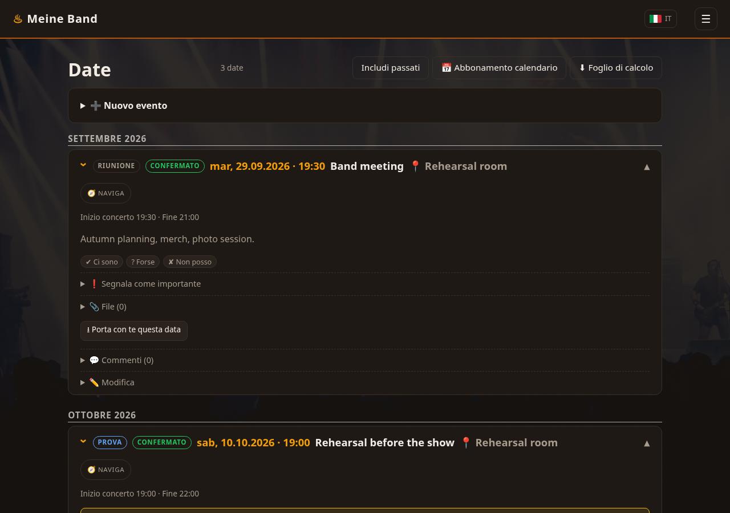Click Settembre 2026 month heading
Screen dimensions: 730x513
[107, 139]
